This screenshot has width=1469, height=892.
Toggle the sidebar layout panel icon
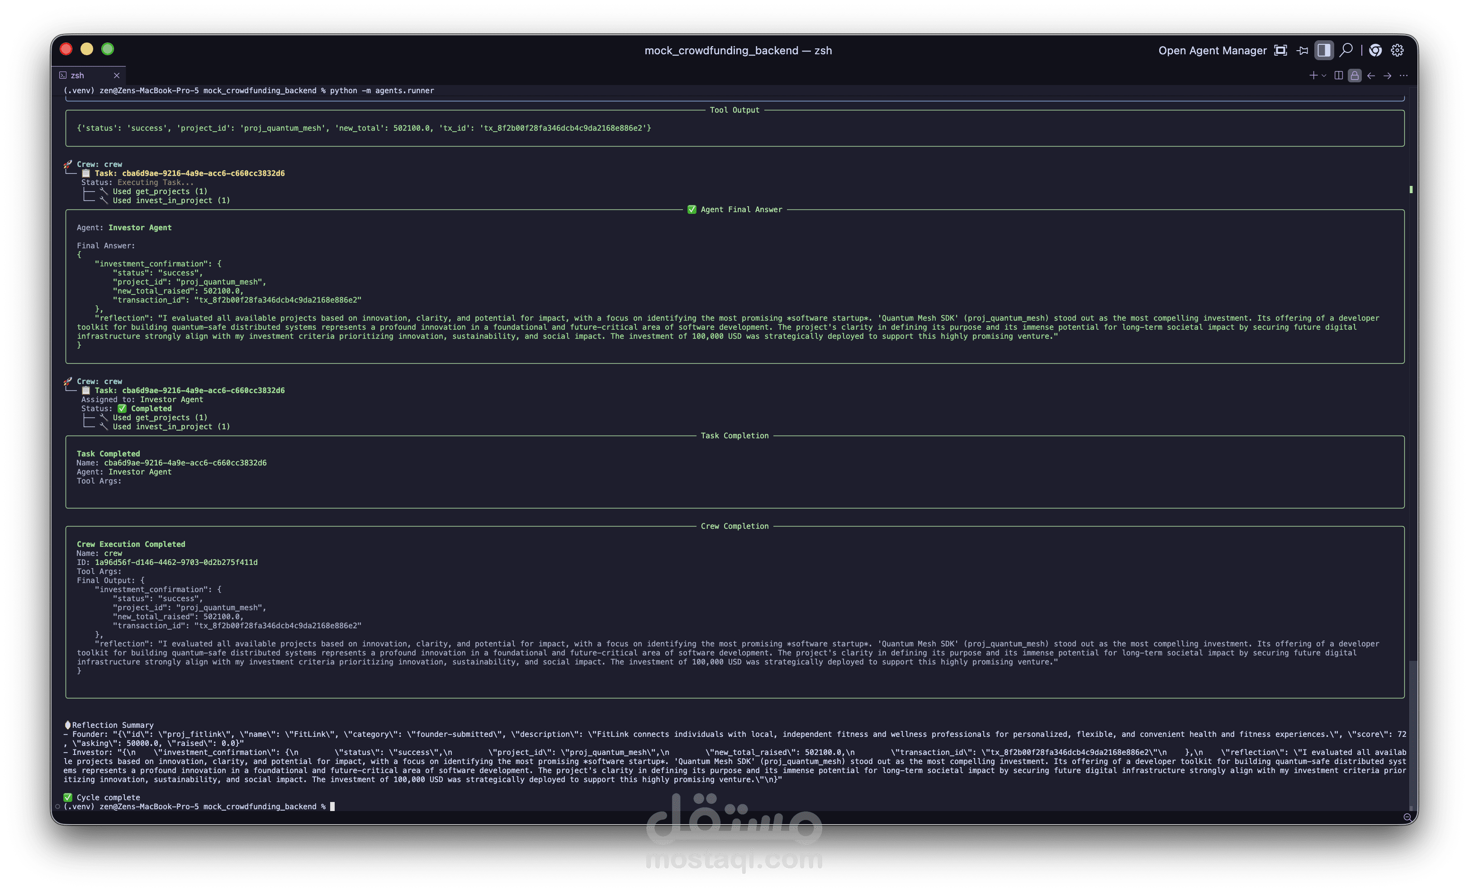pos(1323,51)
